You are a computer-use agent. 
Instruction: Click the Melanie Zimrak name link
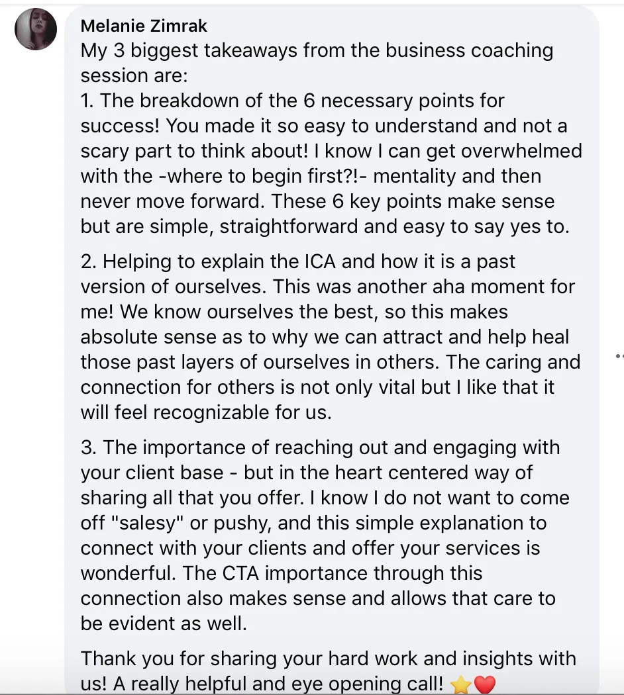pyautogui.click(x=144, y=26)
